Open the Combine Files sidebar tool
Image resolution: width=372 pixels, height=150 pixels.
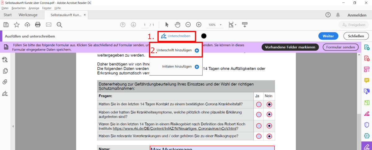(367, 91)
